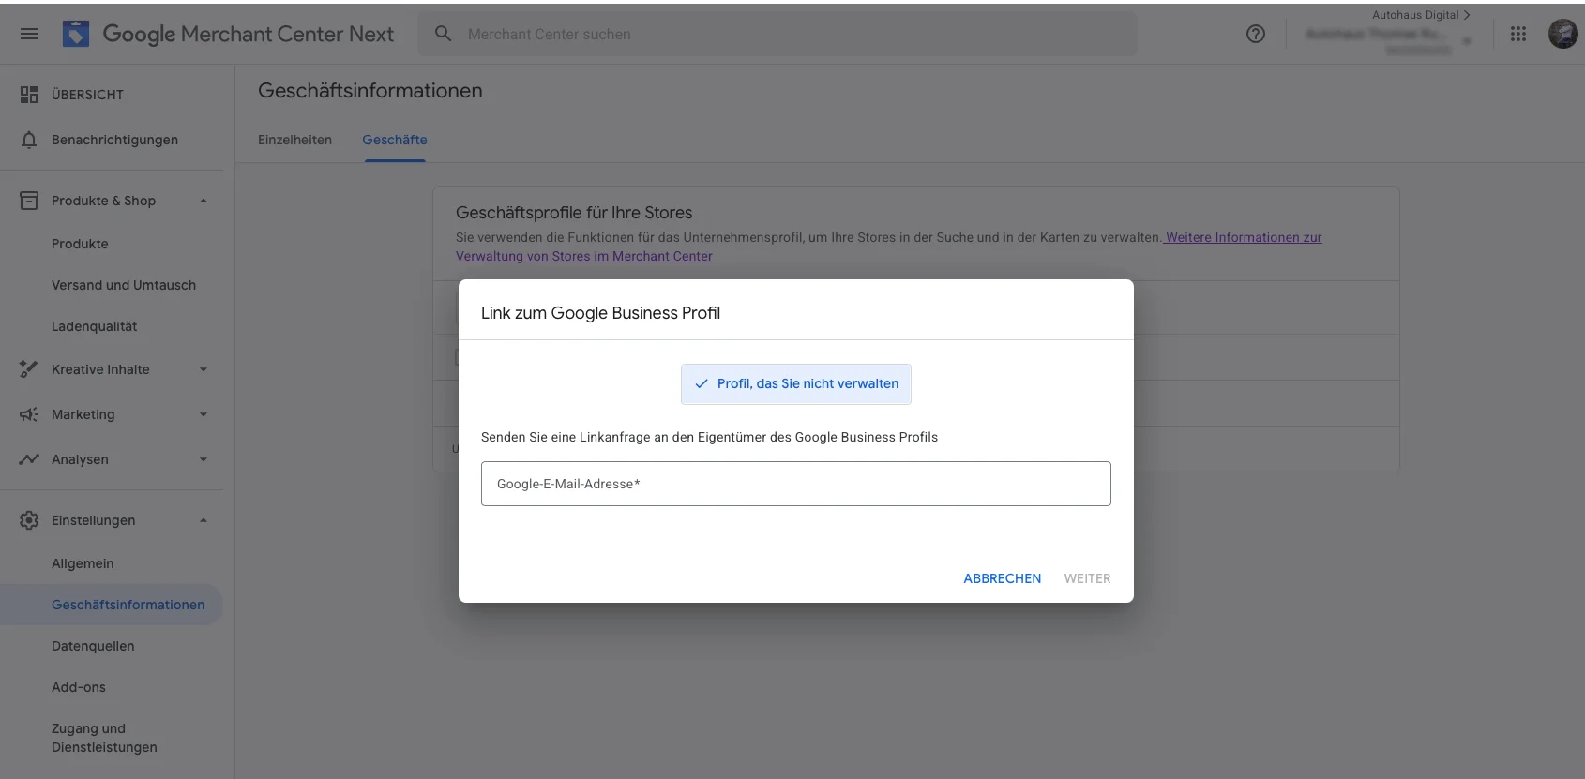Click the Google Merchant Center logo
Image resolution: width=1585 pixels, height=779 pixels.
76,34
